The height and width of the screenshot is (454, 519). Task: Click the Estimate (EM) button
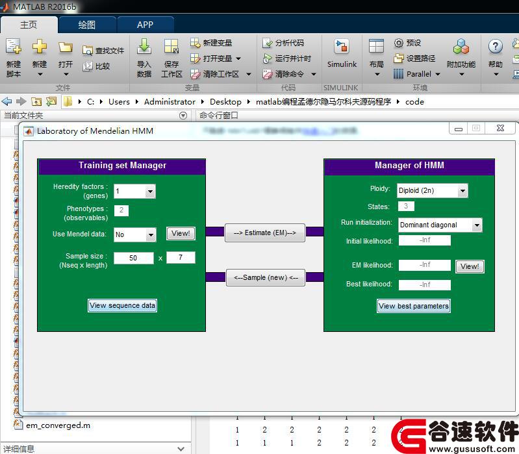265,233
